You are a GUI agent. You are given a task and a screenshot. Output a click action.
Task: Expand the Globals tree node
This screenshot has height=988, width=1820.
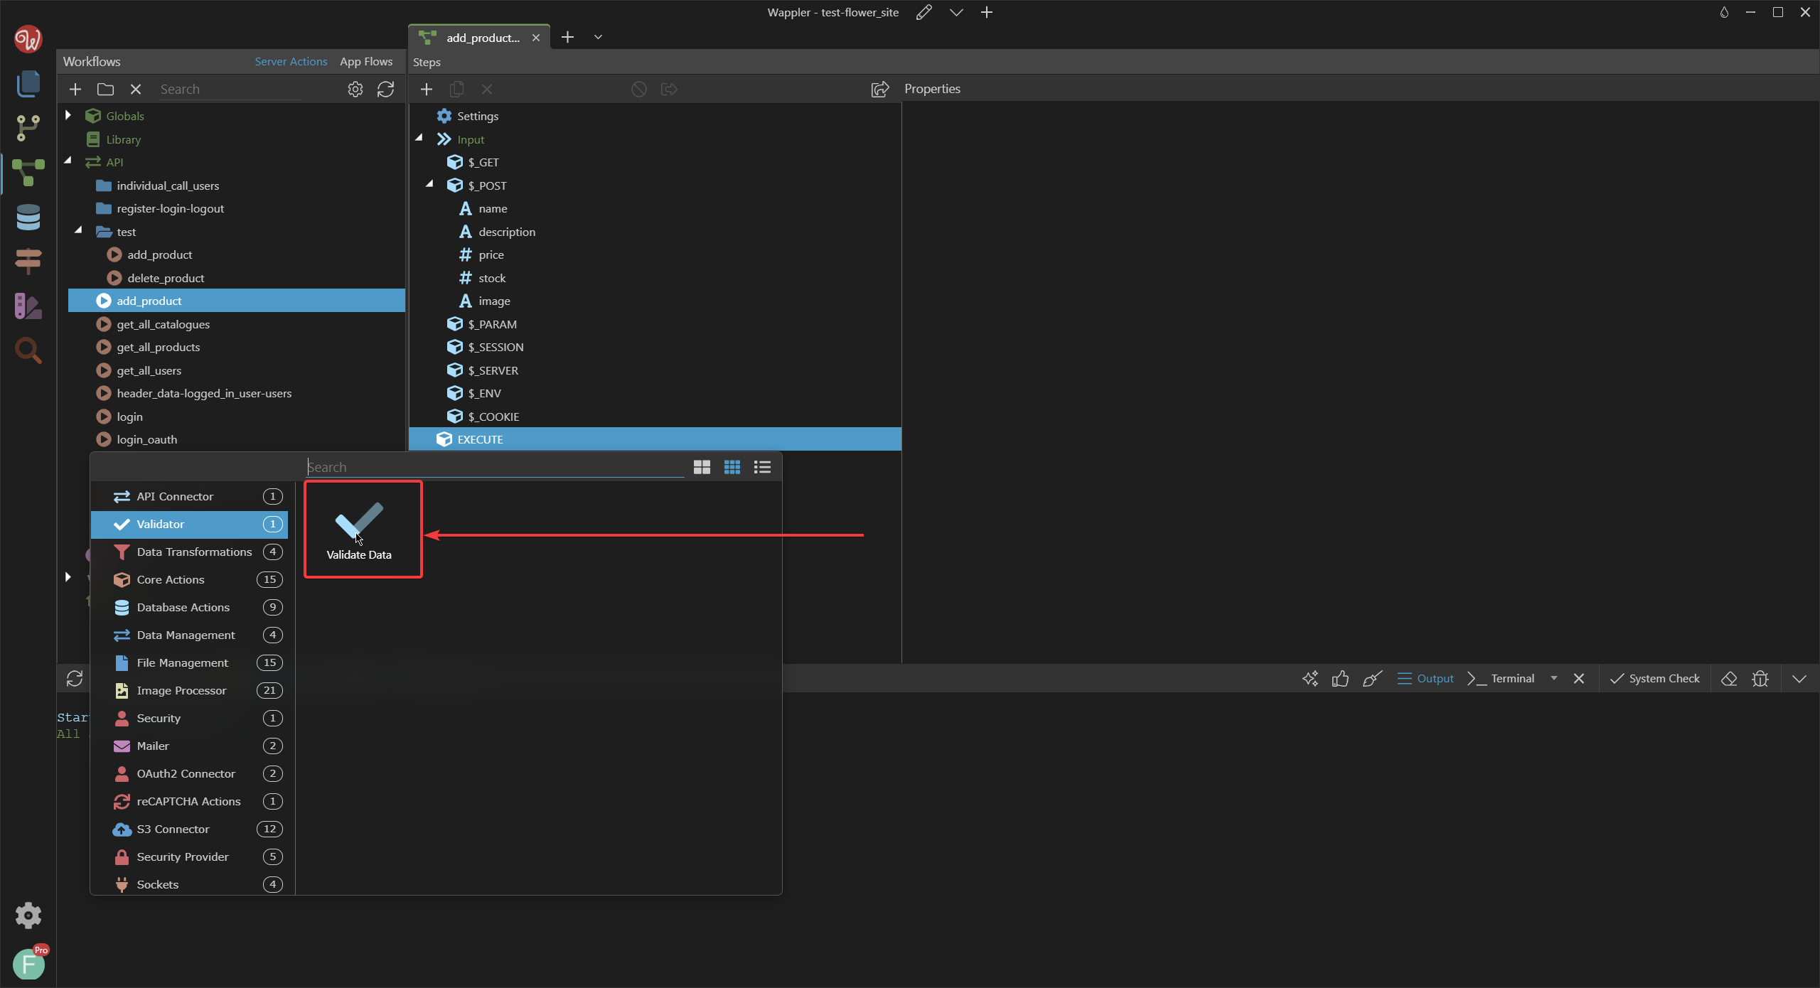[x=68, y=115]
